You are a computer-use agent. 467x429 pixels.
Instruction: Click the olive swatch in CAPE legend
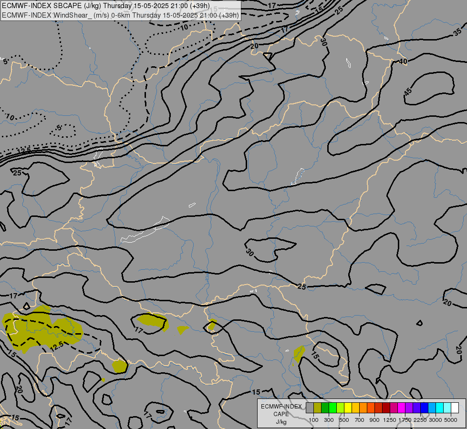[x=318, y=408]
